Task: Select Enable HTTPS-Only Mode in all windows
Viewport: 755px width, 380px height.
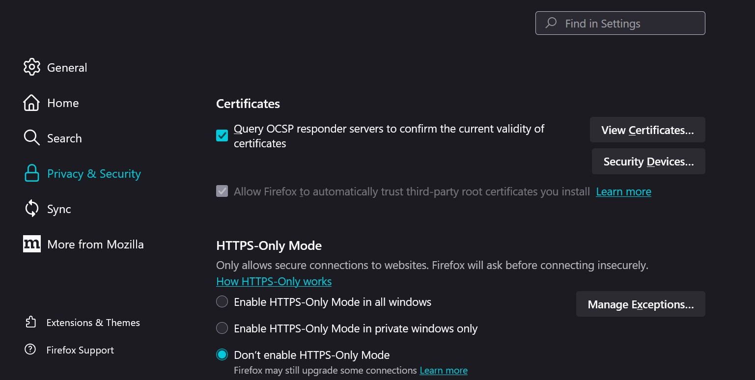Action: (222, 301)
